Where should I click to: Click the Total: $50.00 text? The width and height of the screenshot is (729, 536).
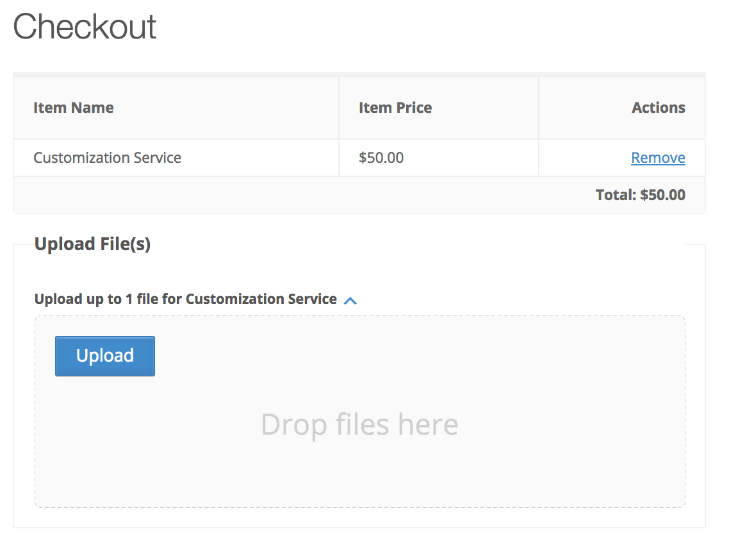pos(640,195)
